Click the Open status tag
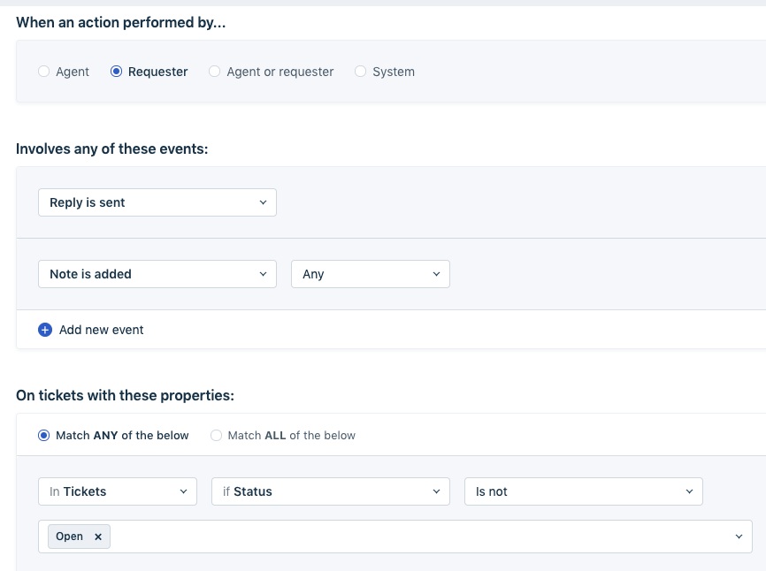 click(70, 537)
